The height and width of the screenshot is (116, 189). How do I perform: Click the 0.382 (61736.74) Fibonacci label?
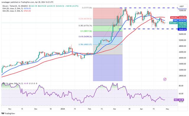click(85, 26)
